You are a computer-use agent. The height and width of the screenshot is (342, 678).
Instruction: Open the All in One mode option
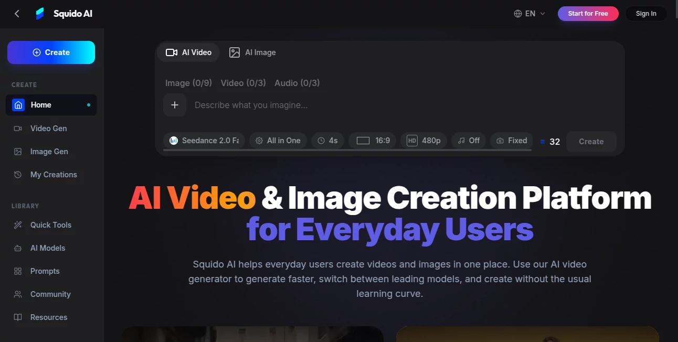tap(278, 141)
